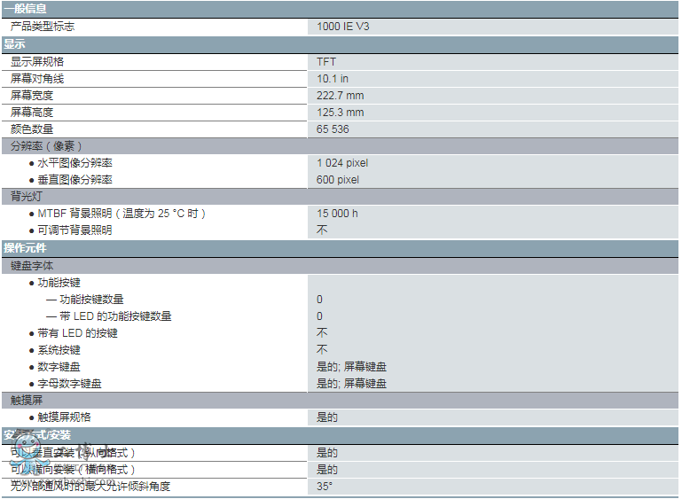Click the 带 LED 的功能按键数量 label
This screenshot has height=499, width=682.
tap(115, 316)
